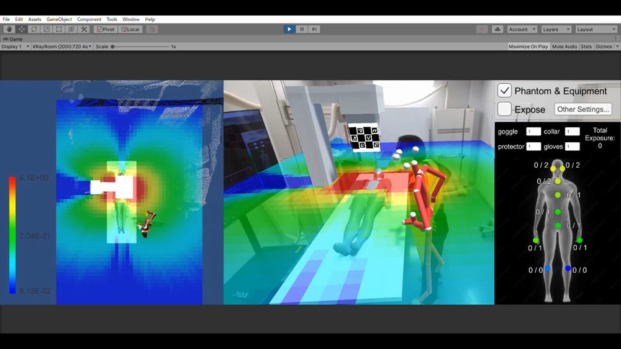This screenshot has height=349, width=621.
Task: Toggle Maximize On Play
Action: 528,47
